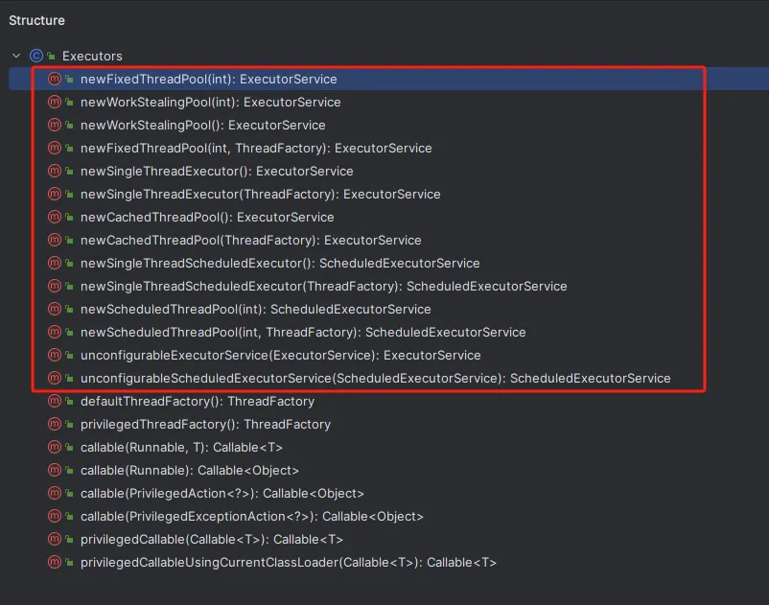The image size is (769, 605).
Task: Click method icon of newSingleThreadExecutor()
Action: tap(55, 171)
